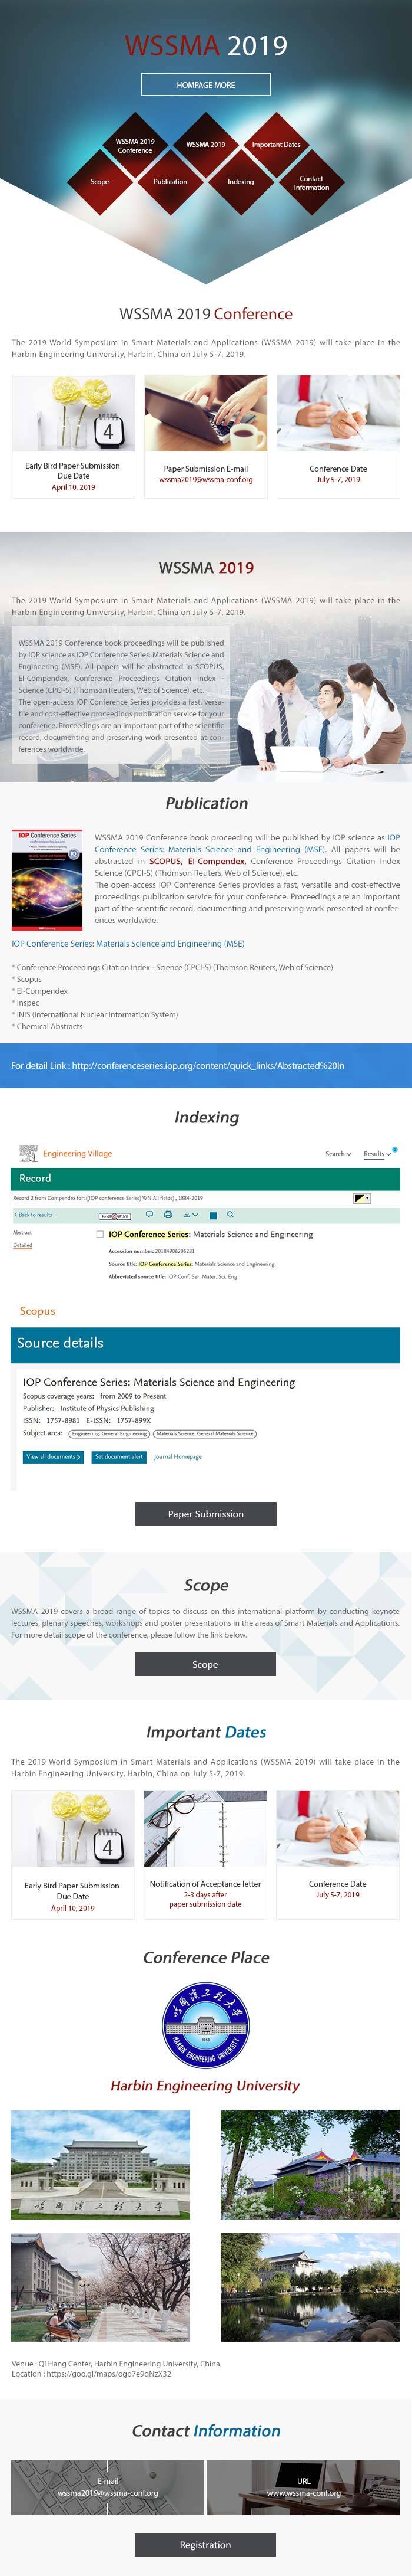Select the Important Dates diamond menu item
This screenshot has height=2576, width=412.
pos(275,145)
